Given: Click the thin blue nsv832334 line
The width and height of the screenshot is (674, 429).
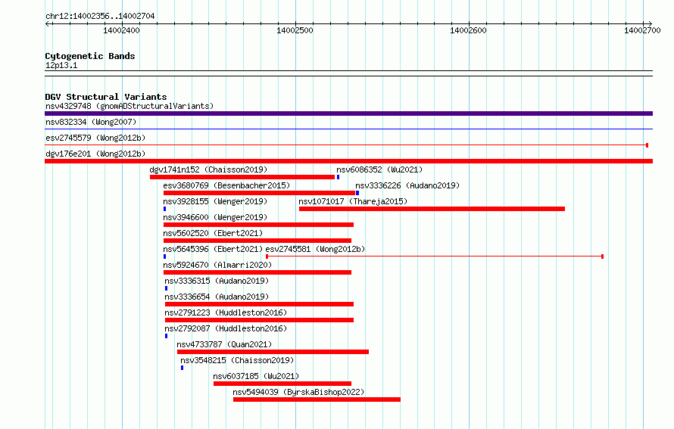Looking at the screenshot, I should pos(348,129).
